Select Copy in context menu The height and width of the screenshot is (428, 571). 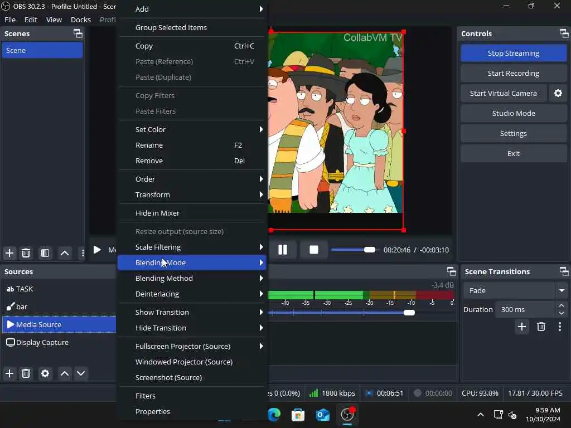pyautogui.click(x=192, y=46)
